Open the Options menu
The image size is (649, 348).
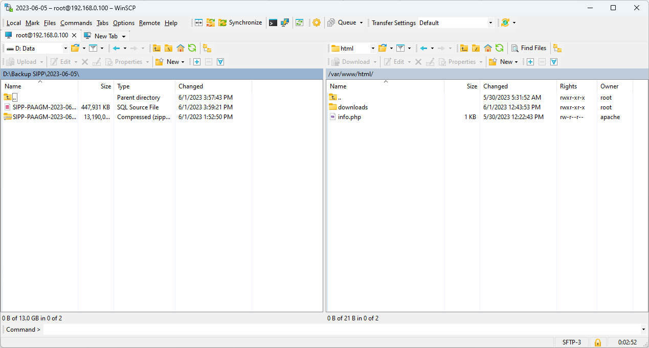[124, 23]
